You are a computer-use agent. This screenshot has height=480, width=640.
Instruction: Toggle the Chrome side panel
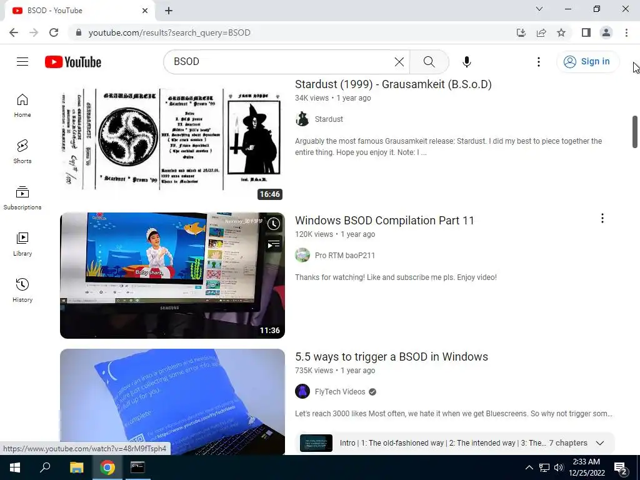(586, 32)
